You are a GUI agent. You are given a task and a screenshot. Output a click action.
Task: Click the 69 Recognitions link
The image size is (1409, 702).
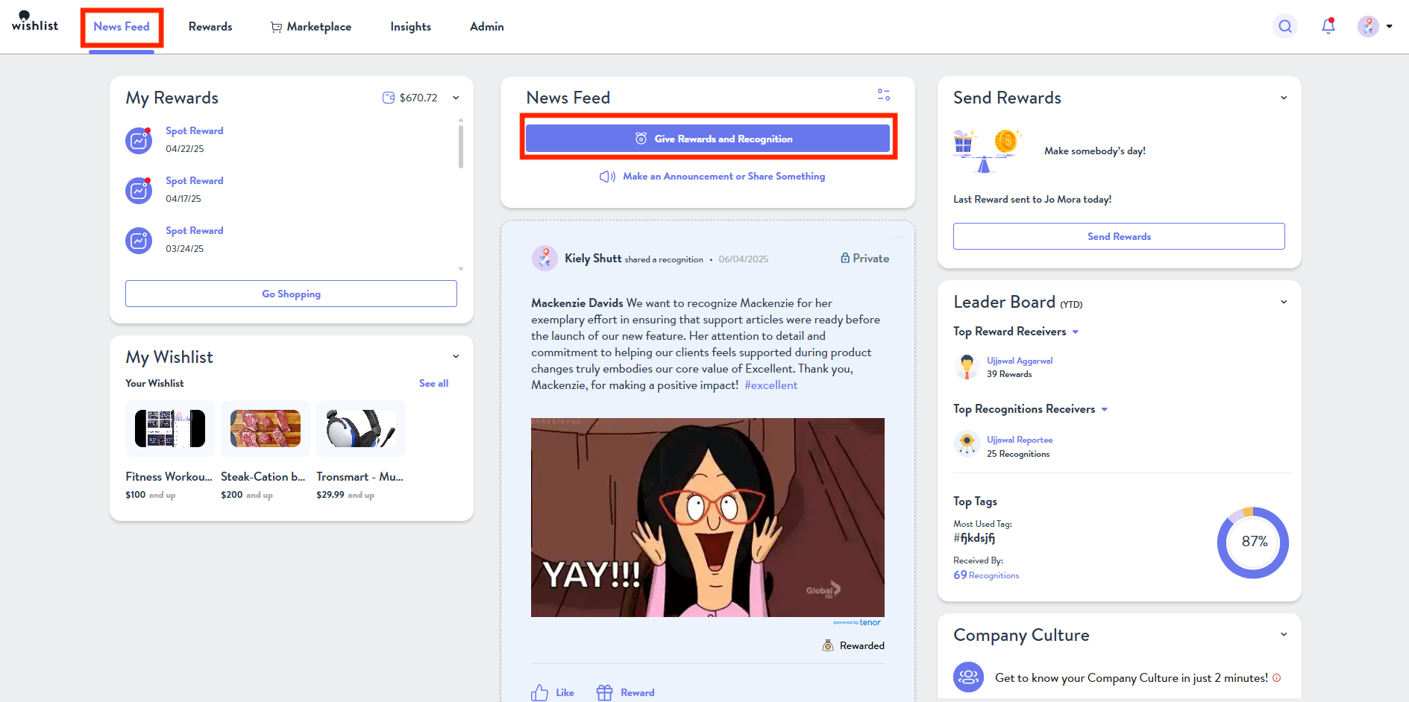(x=986, y=575)
